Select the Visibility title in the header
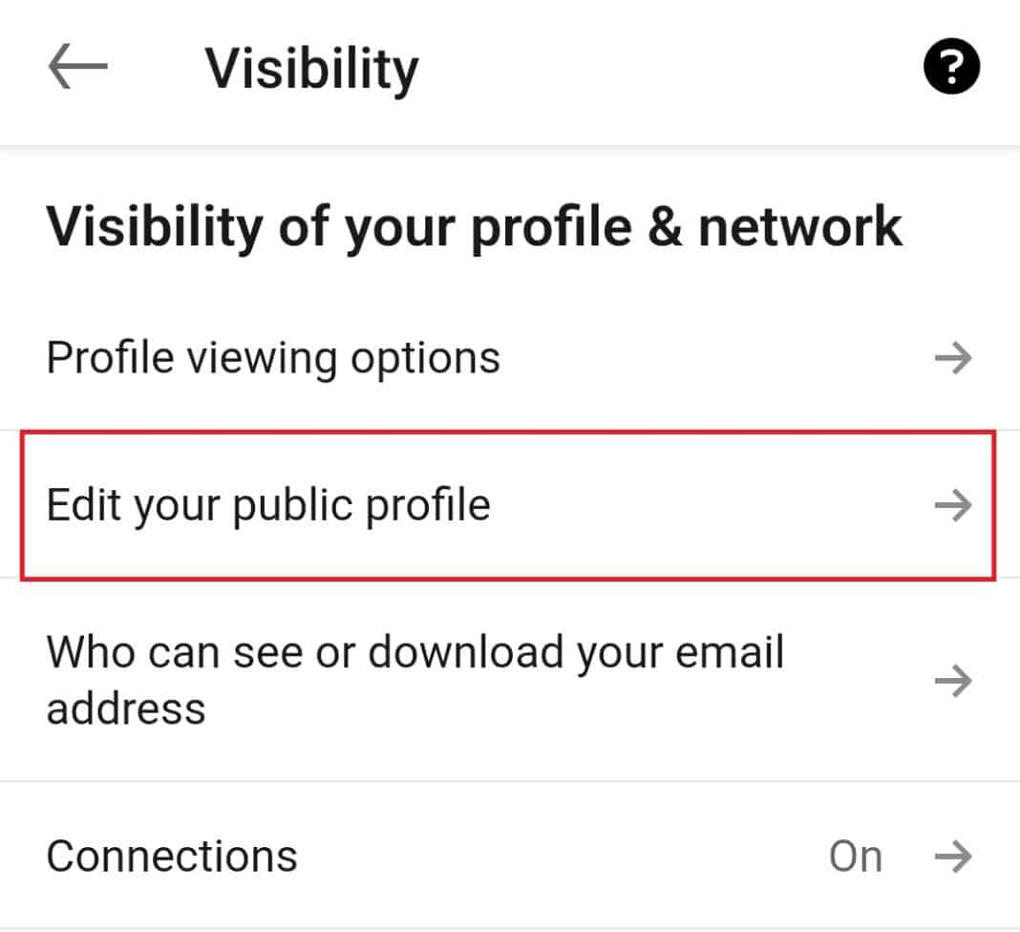This screenshot has height=932, width=1020. (x=311, y=67)
